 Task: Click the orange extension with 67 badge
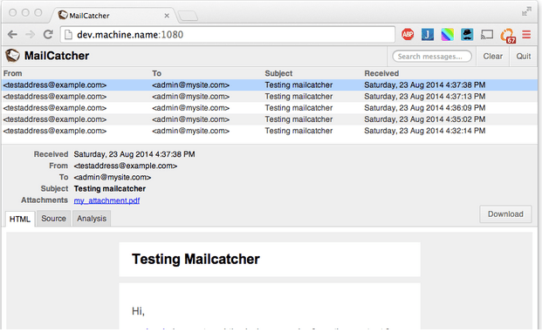(x=508, y=36)
